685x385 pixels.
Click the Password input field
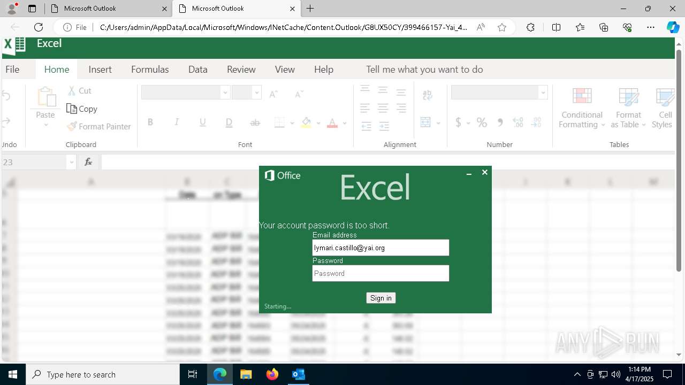click(380, 273)
